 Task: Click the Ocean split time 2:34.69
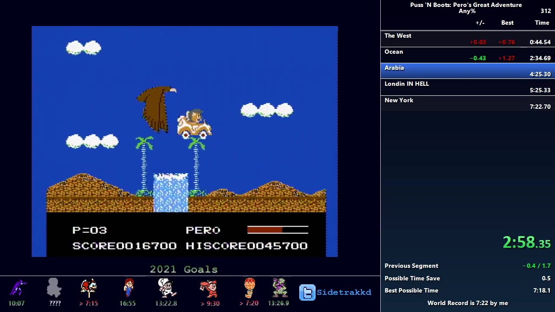coord(540,58)
